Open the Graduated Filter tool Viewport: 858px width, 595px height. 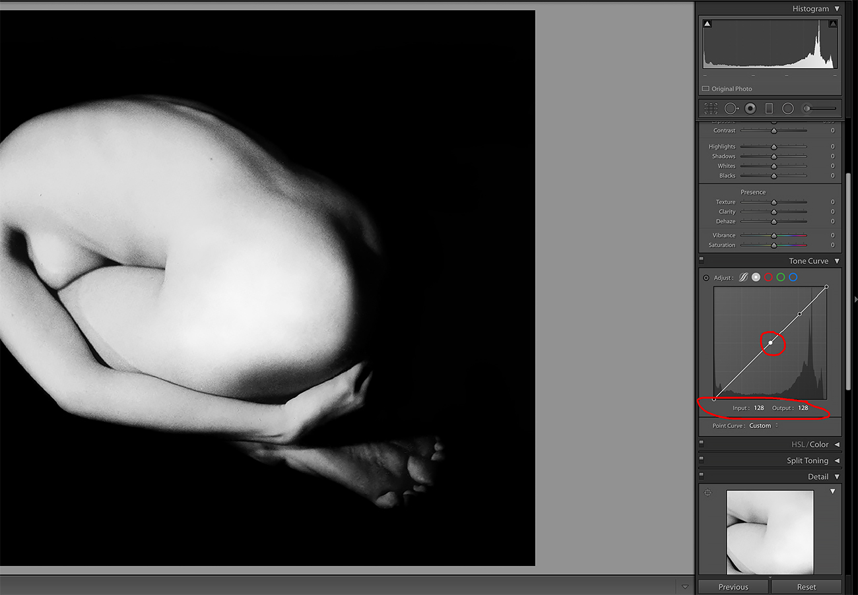click(x=769, y=108)
